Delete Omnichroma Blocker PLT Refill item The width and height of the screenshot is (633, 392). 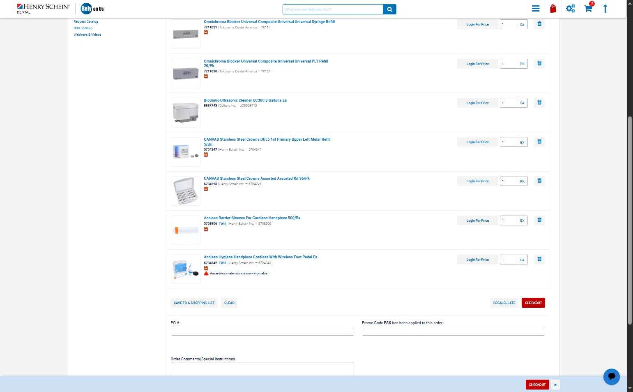coord(539,63)
